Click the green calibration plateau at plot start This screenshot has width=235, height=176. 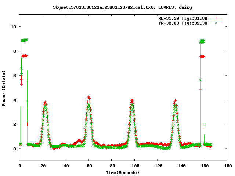24,40
